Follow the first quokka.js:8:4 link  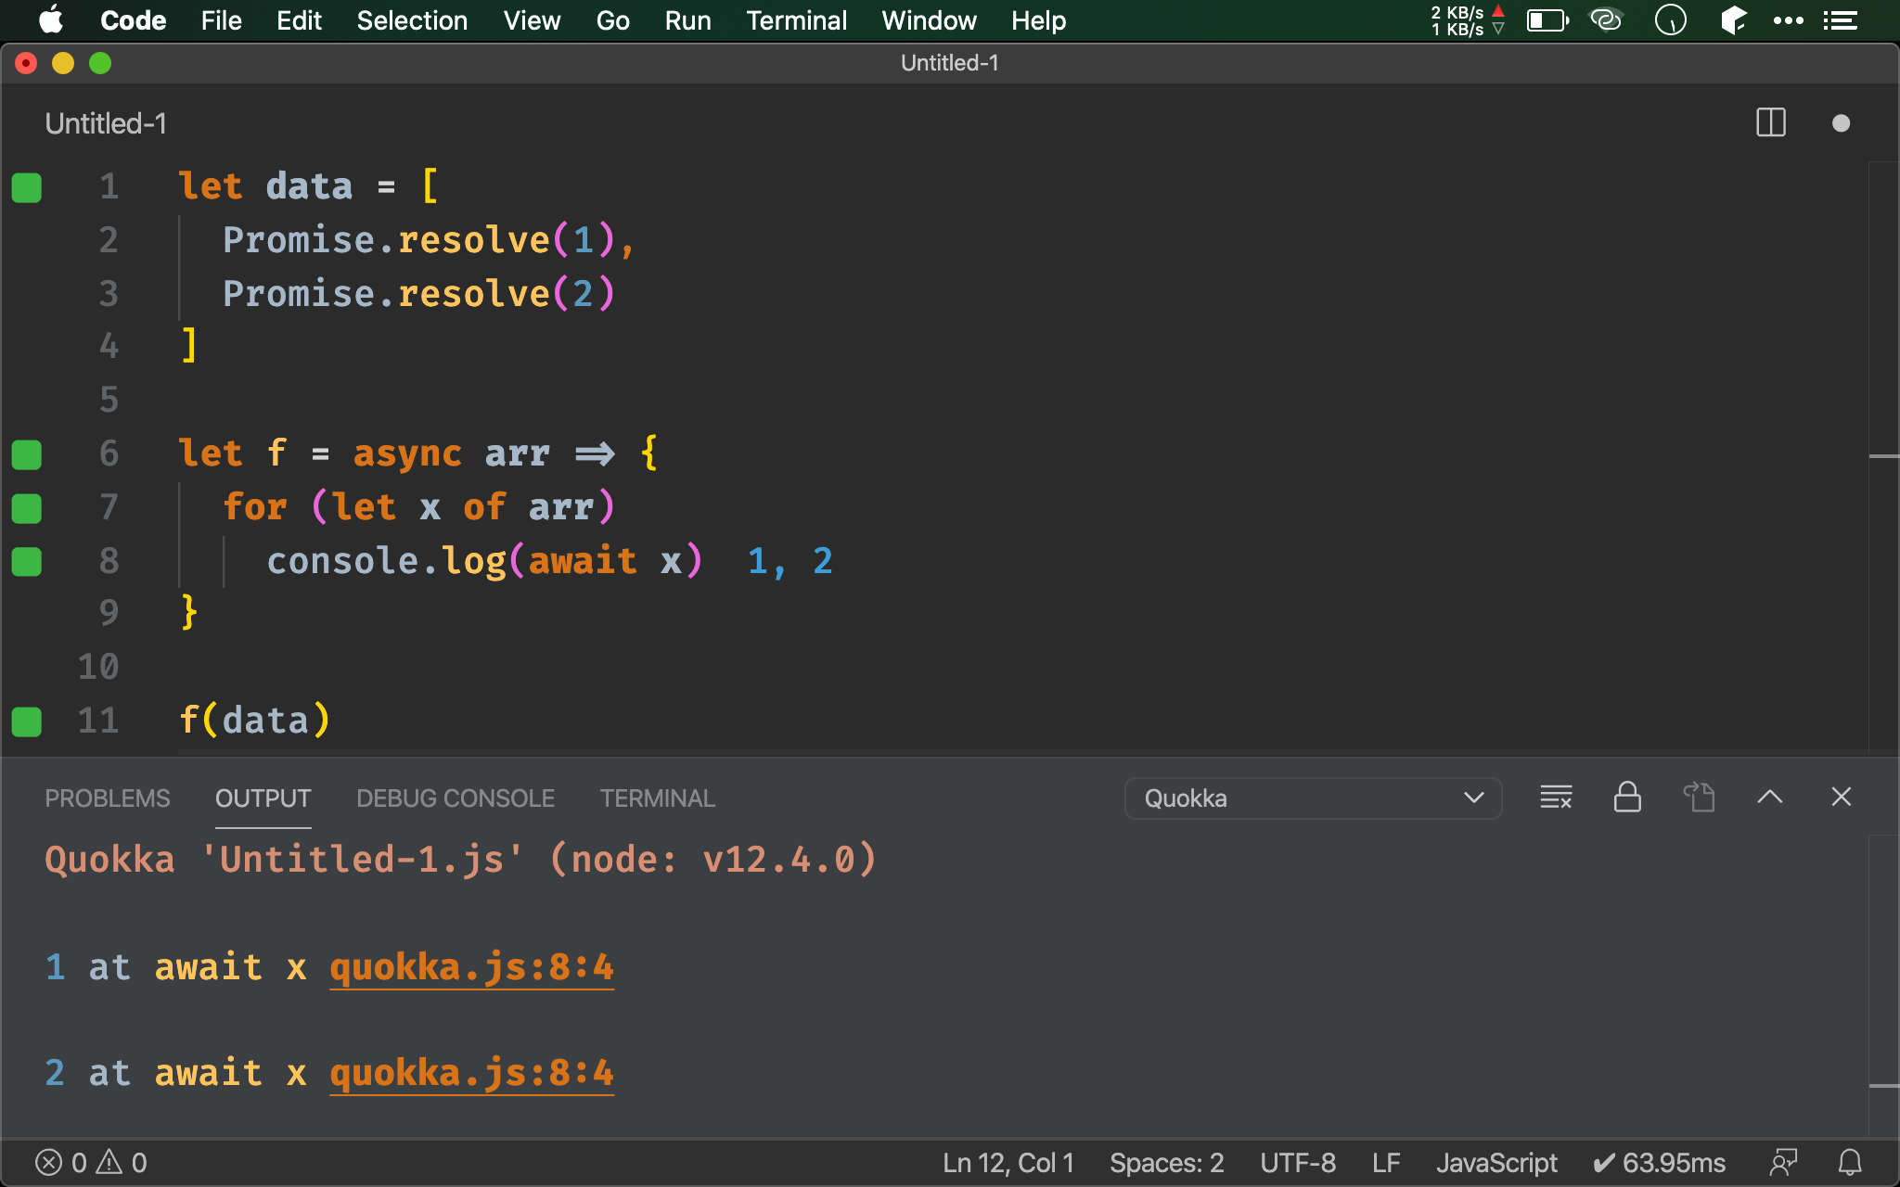(471, 967)
